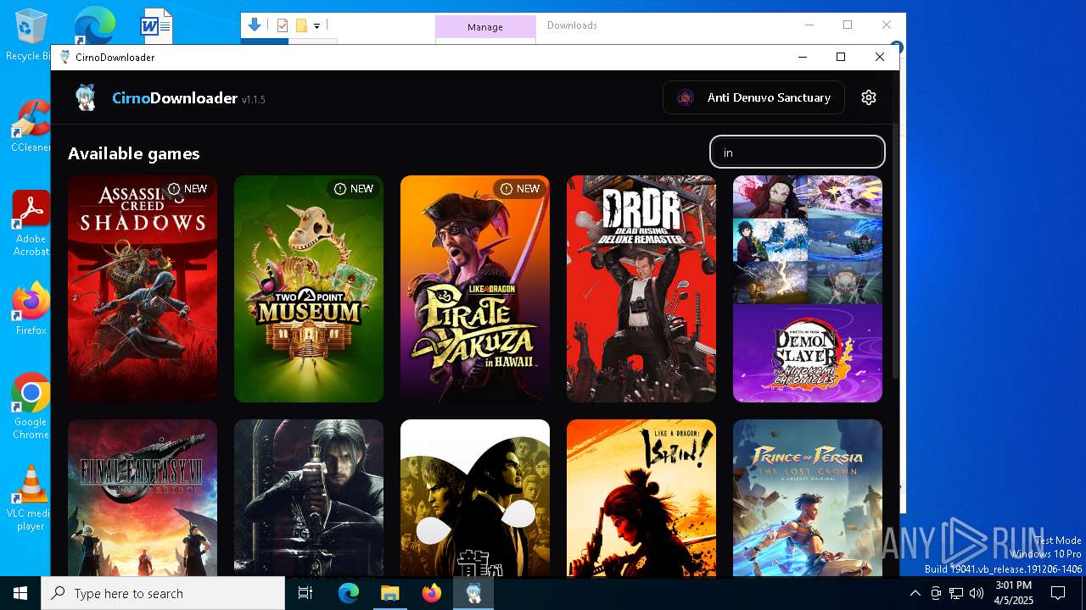Open Firefox from the taskbar
Image resolution: width=1086 pixels, height=610 pixels.
[x=432, y=593]
